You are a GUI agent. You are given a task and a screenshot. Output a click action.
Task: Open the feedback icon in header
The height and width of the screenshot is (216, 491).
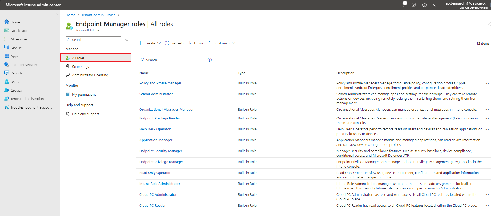(435, 5)
